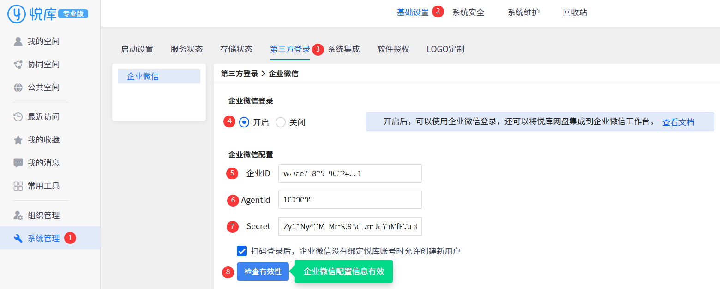Open 我的消息 chat bubble icon

[x=18, y=163]
